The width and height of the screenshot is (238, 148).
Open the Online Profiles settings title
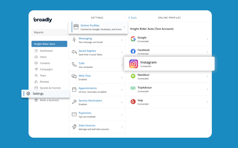(x=90, y=25)
